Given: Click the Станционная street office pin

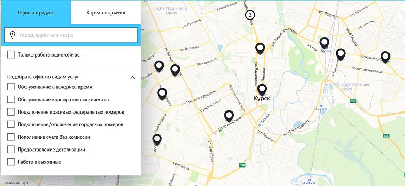Looking at the screenshot, I should [341, 55].
